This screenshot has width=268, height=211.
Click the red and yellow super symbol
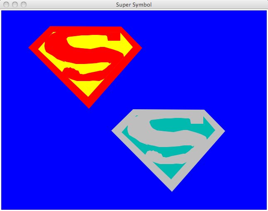coord(85,67)
